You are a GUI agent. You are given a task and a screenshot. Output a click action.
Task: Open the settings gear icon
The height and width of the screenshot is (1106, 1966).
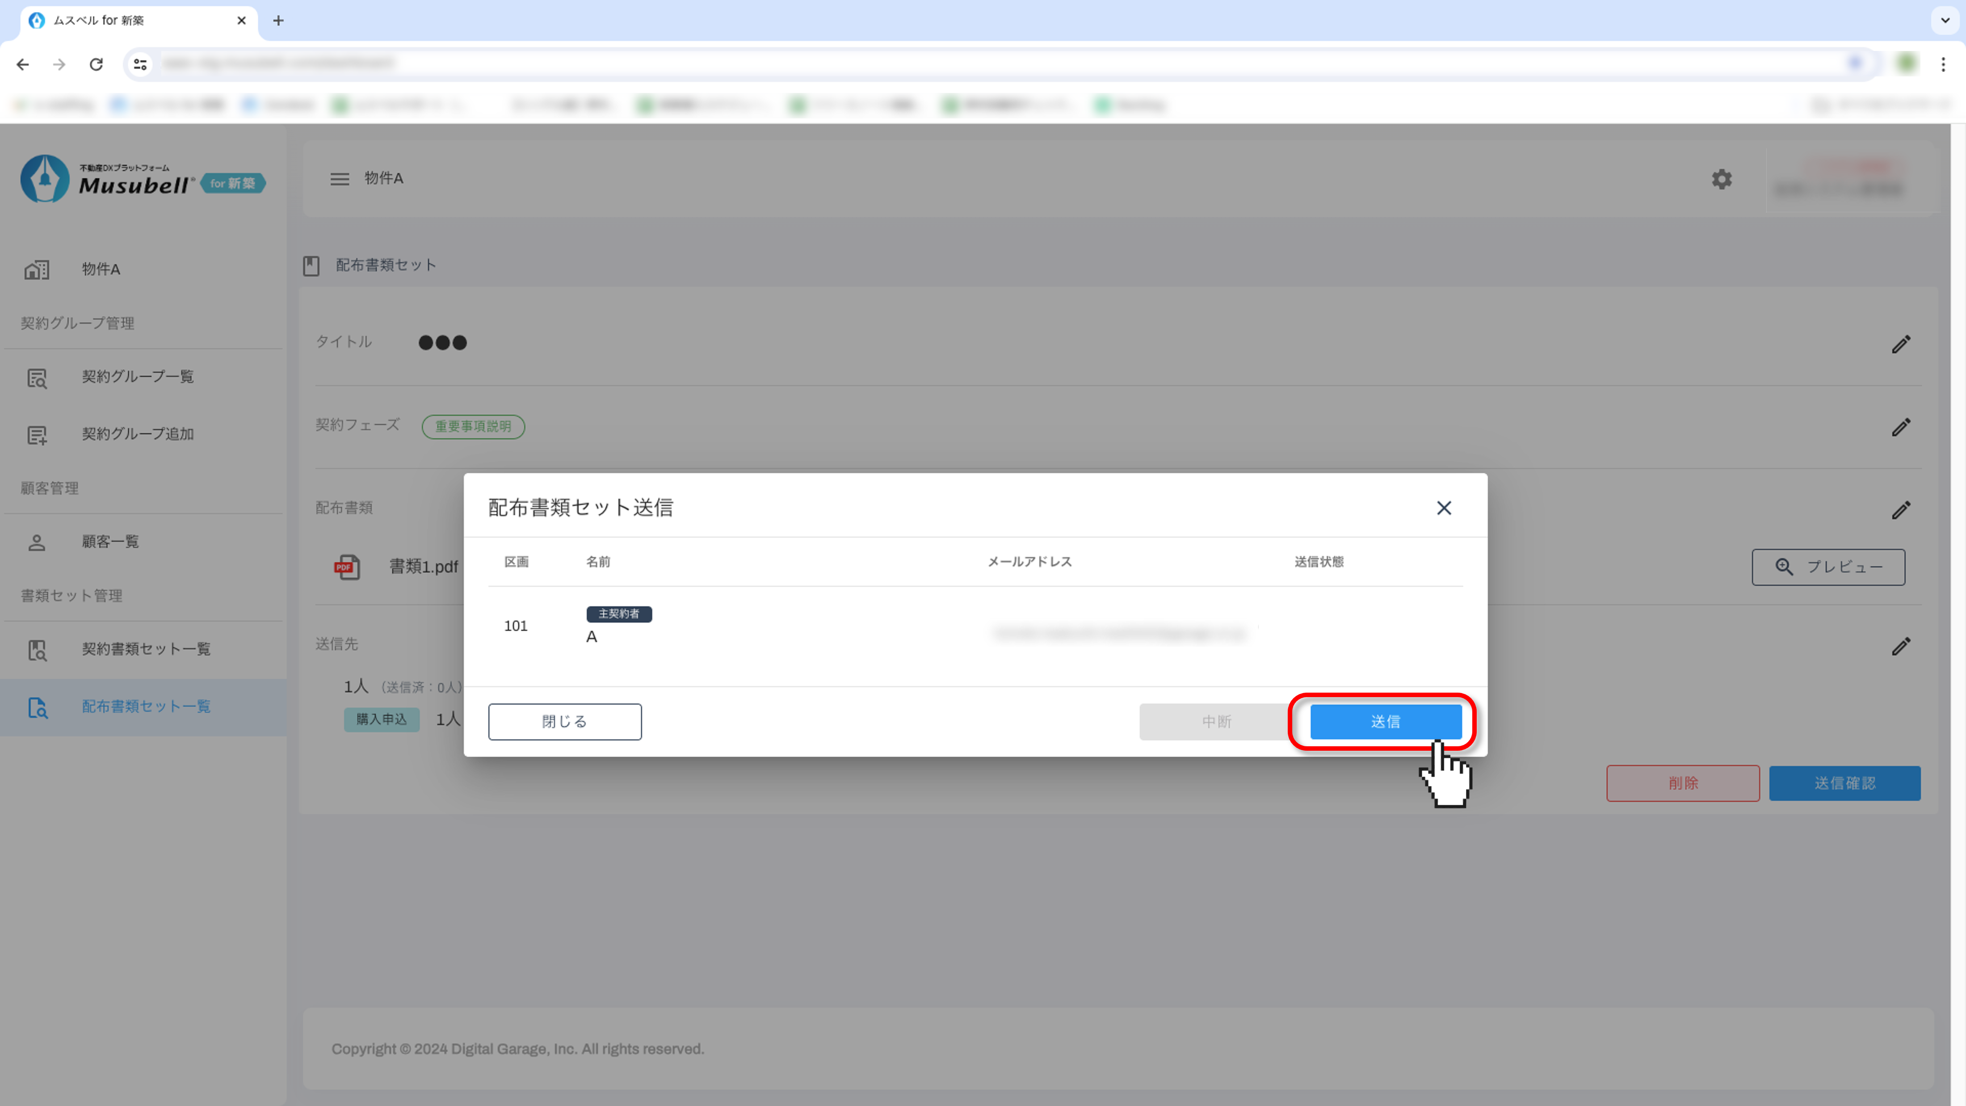[1721, 179]
